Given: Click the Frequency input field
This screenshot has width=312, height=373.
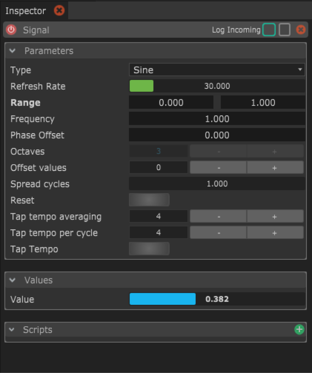Looking at the screenshot, I should 217,119.
